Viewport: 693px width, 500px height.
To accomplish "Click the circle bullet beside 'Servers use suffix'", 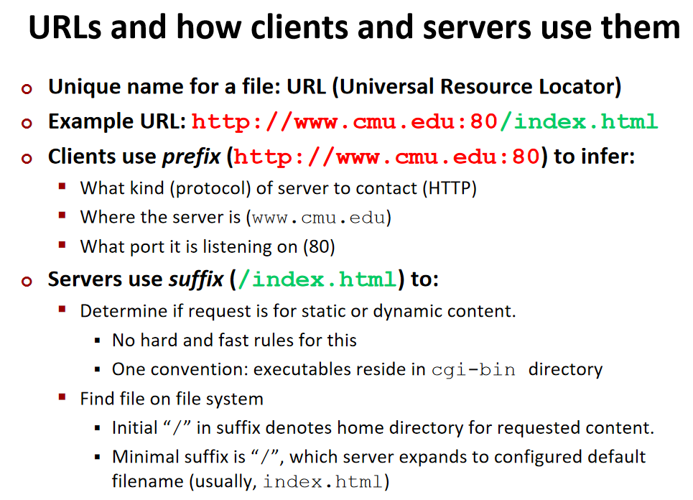I will [x=27, y=281].
